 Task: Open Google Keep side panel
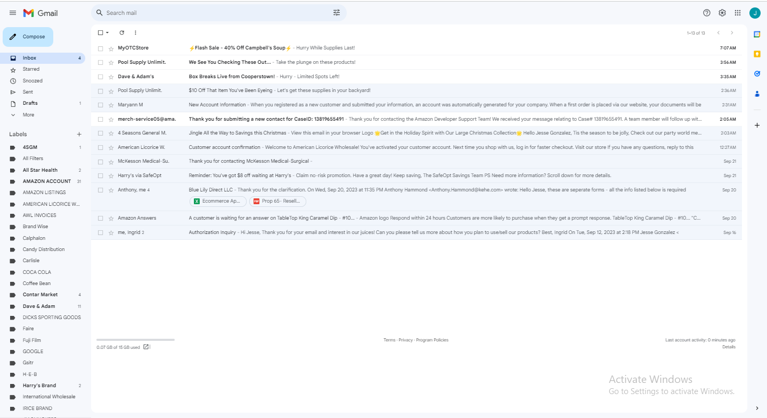coord(757,54)
